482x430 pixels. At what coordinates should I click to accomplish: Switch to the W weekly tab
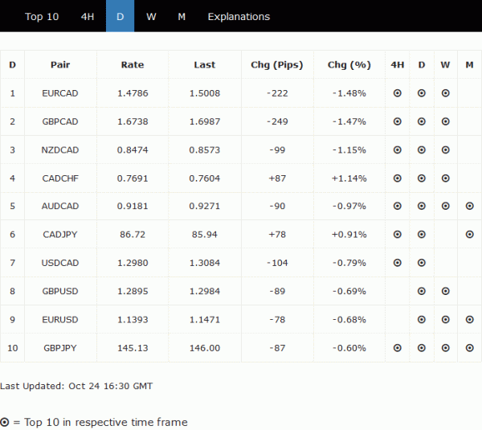[x=151, y=16]
